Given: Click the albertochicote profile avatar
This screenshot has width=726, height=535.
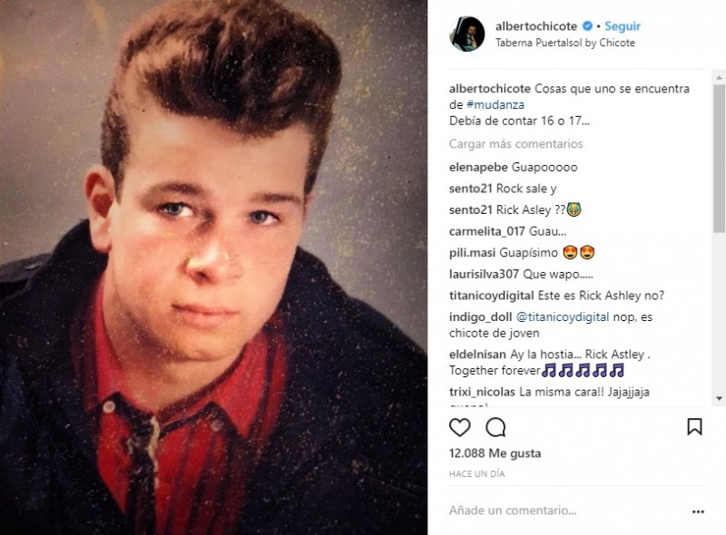Looking at the screenshot, I should [x=467, y=34].
